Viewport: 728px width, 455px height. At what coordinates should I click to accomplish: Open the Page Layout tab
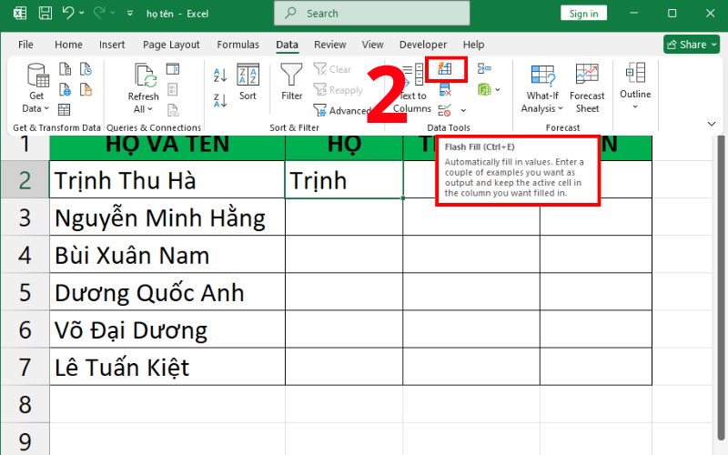point(171,45)
